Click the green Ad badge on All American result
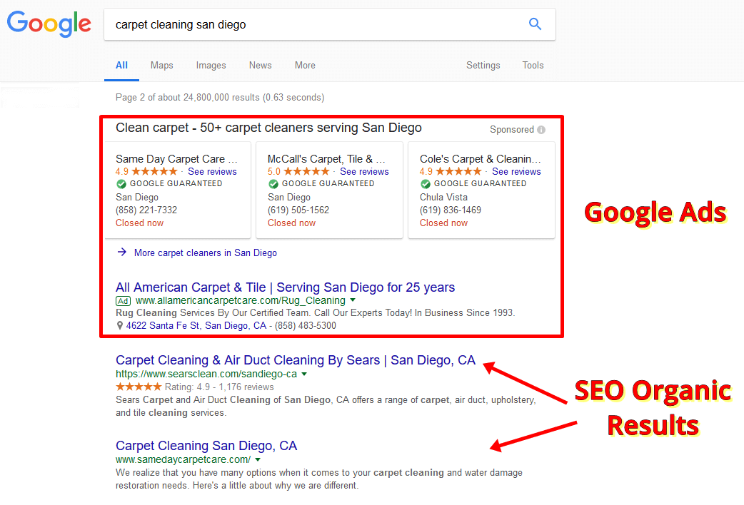Image resolution: width=744 pixels, height=505 pixels. 123,300
